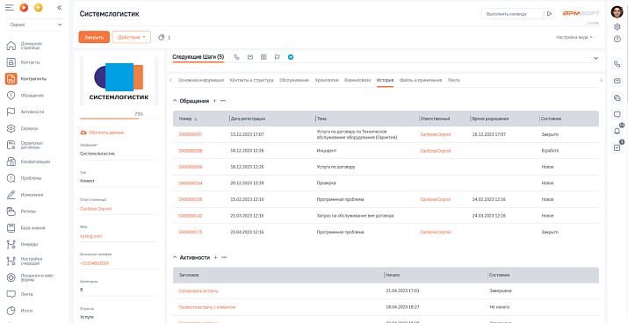Viewport: 628px width, 323px height.
Task: Open the user profile avatar
Action: click(617, 12)
